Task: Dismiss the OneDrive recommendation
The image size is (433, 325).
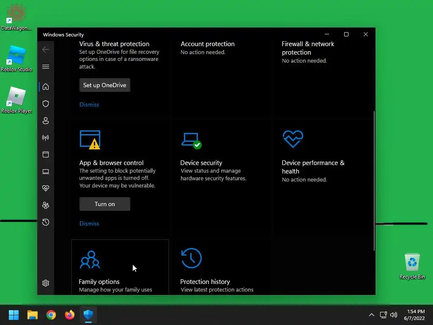Action: (x=89, y=105)
